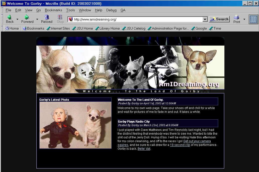The width and height of the screenshot is (259, 172).
Task: Click the AmIDreaming.org banner image
Action: (130, 65)
